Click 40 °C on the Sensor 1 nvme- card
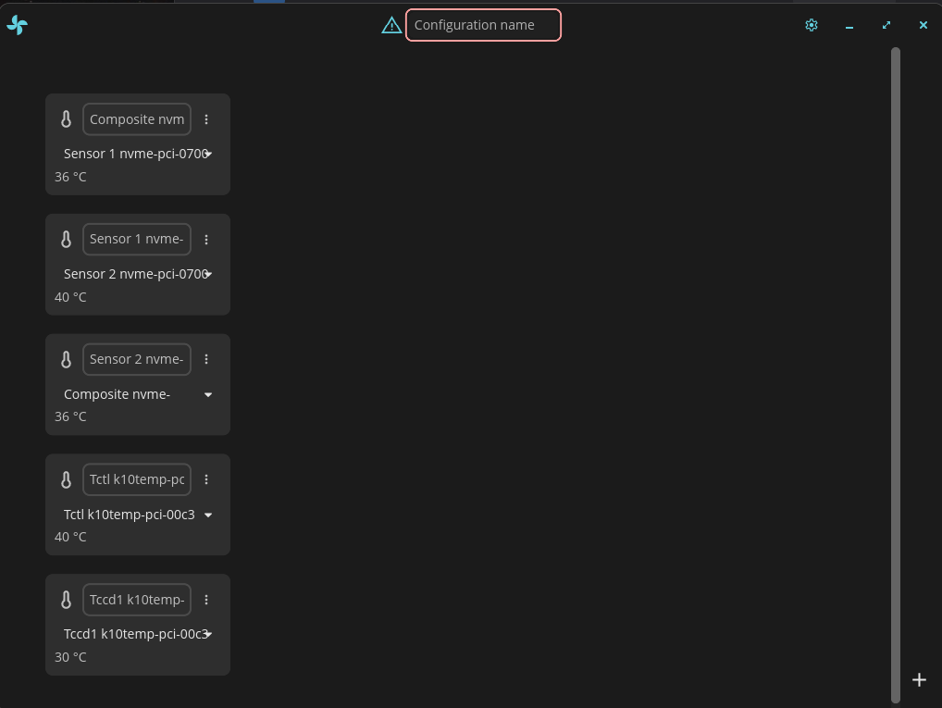The height and width of the screenshot is (708, 942). pos(70,297)
